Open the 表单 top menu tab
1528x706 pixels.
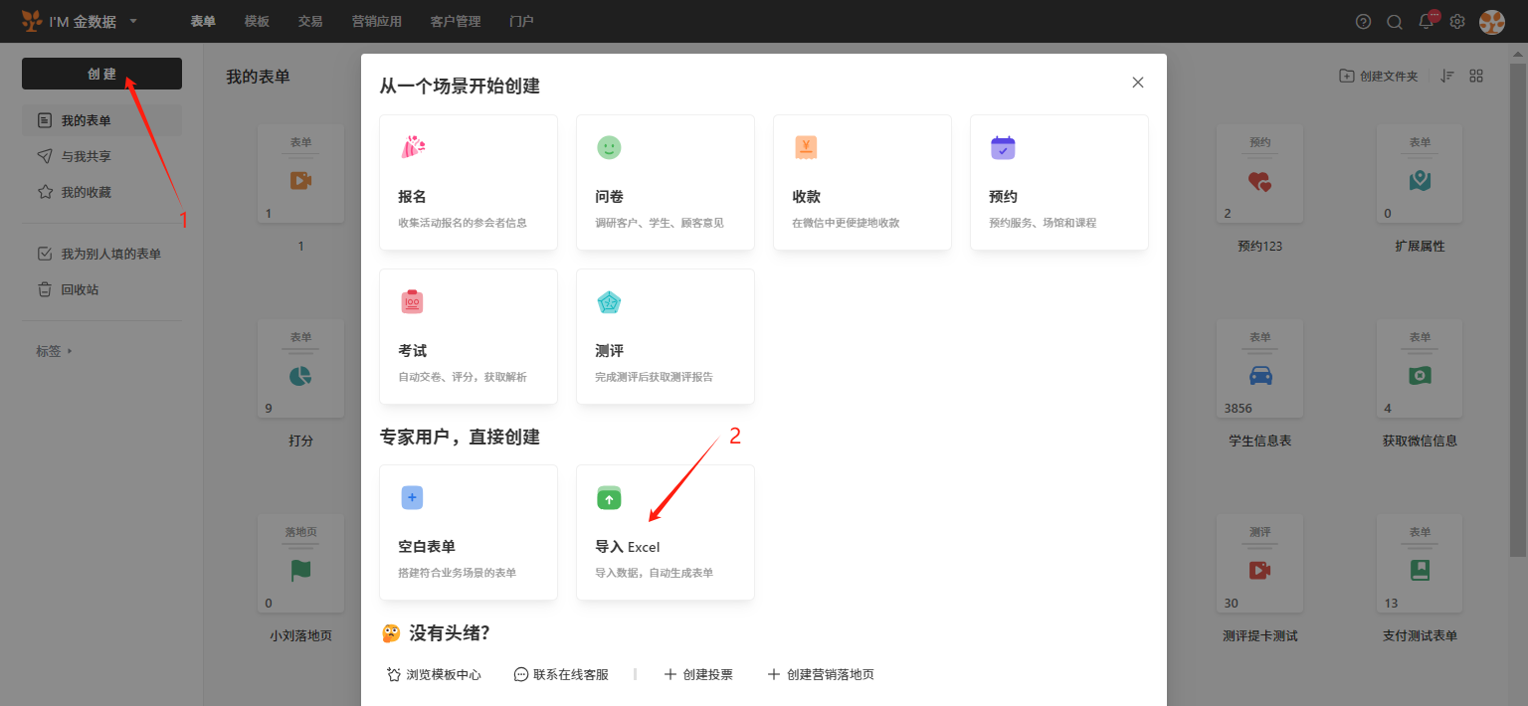click(x=203, y=21)
